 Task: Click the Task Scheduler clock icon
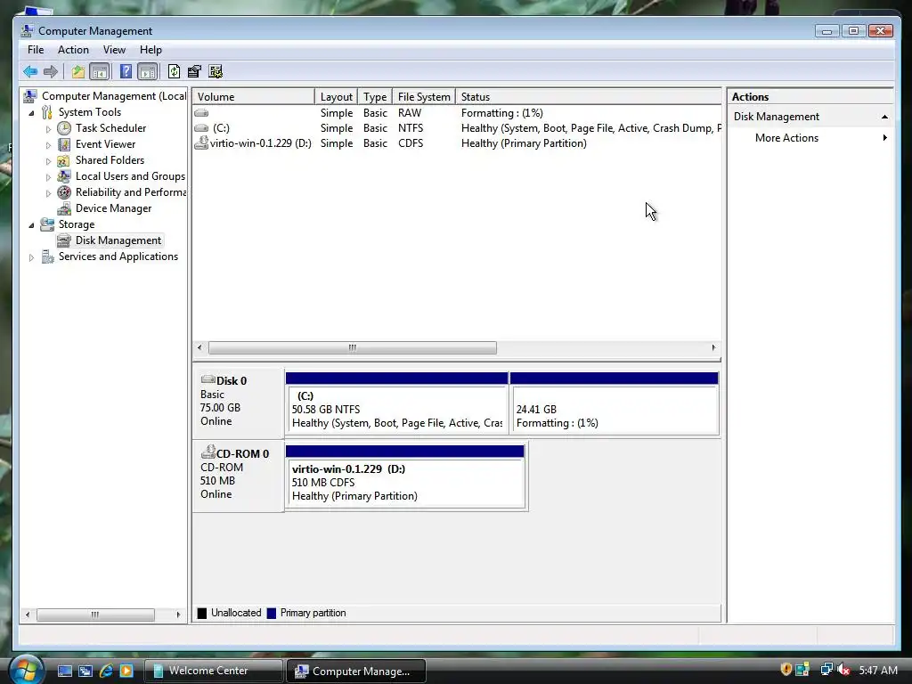[x=64, y=128]
